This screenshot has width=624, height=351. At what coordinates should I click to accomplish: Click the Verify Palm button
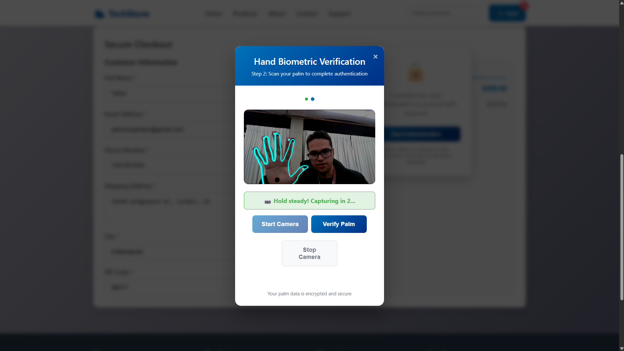click(x=339, y=224)
